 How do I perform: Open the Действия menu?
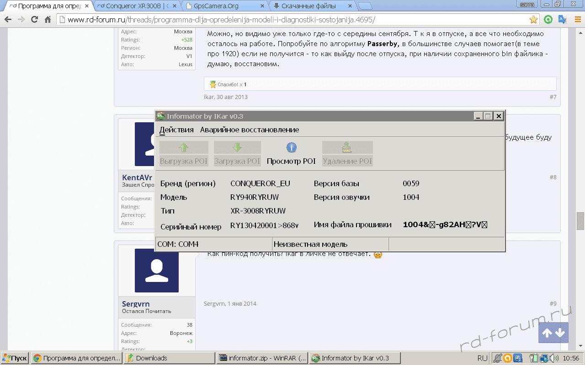click(176, 130)
